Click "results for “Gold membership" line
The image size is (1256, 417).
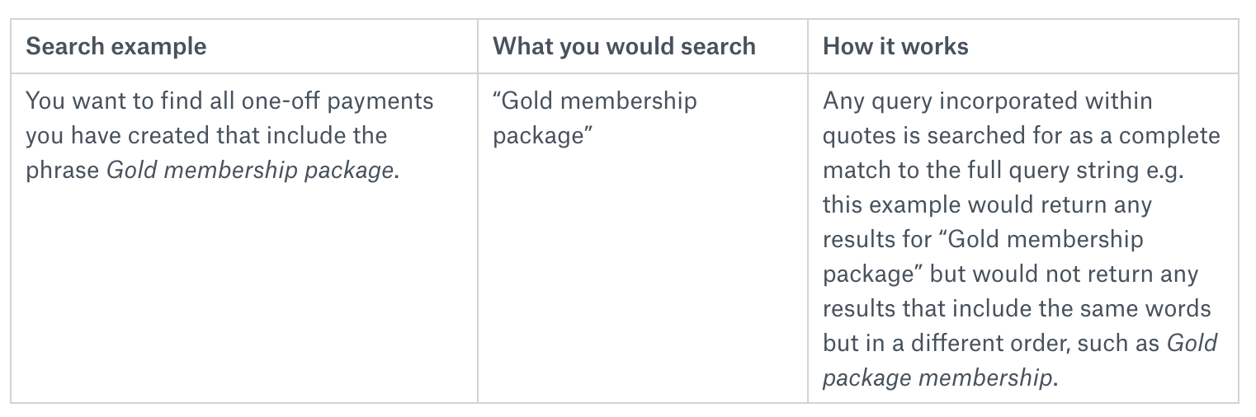coord(983,240)
